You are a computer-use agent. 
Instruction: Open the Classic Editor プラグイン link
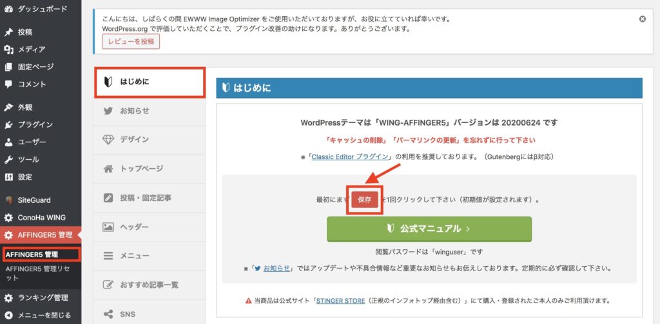[350, 157]
